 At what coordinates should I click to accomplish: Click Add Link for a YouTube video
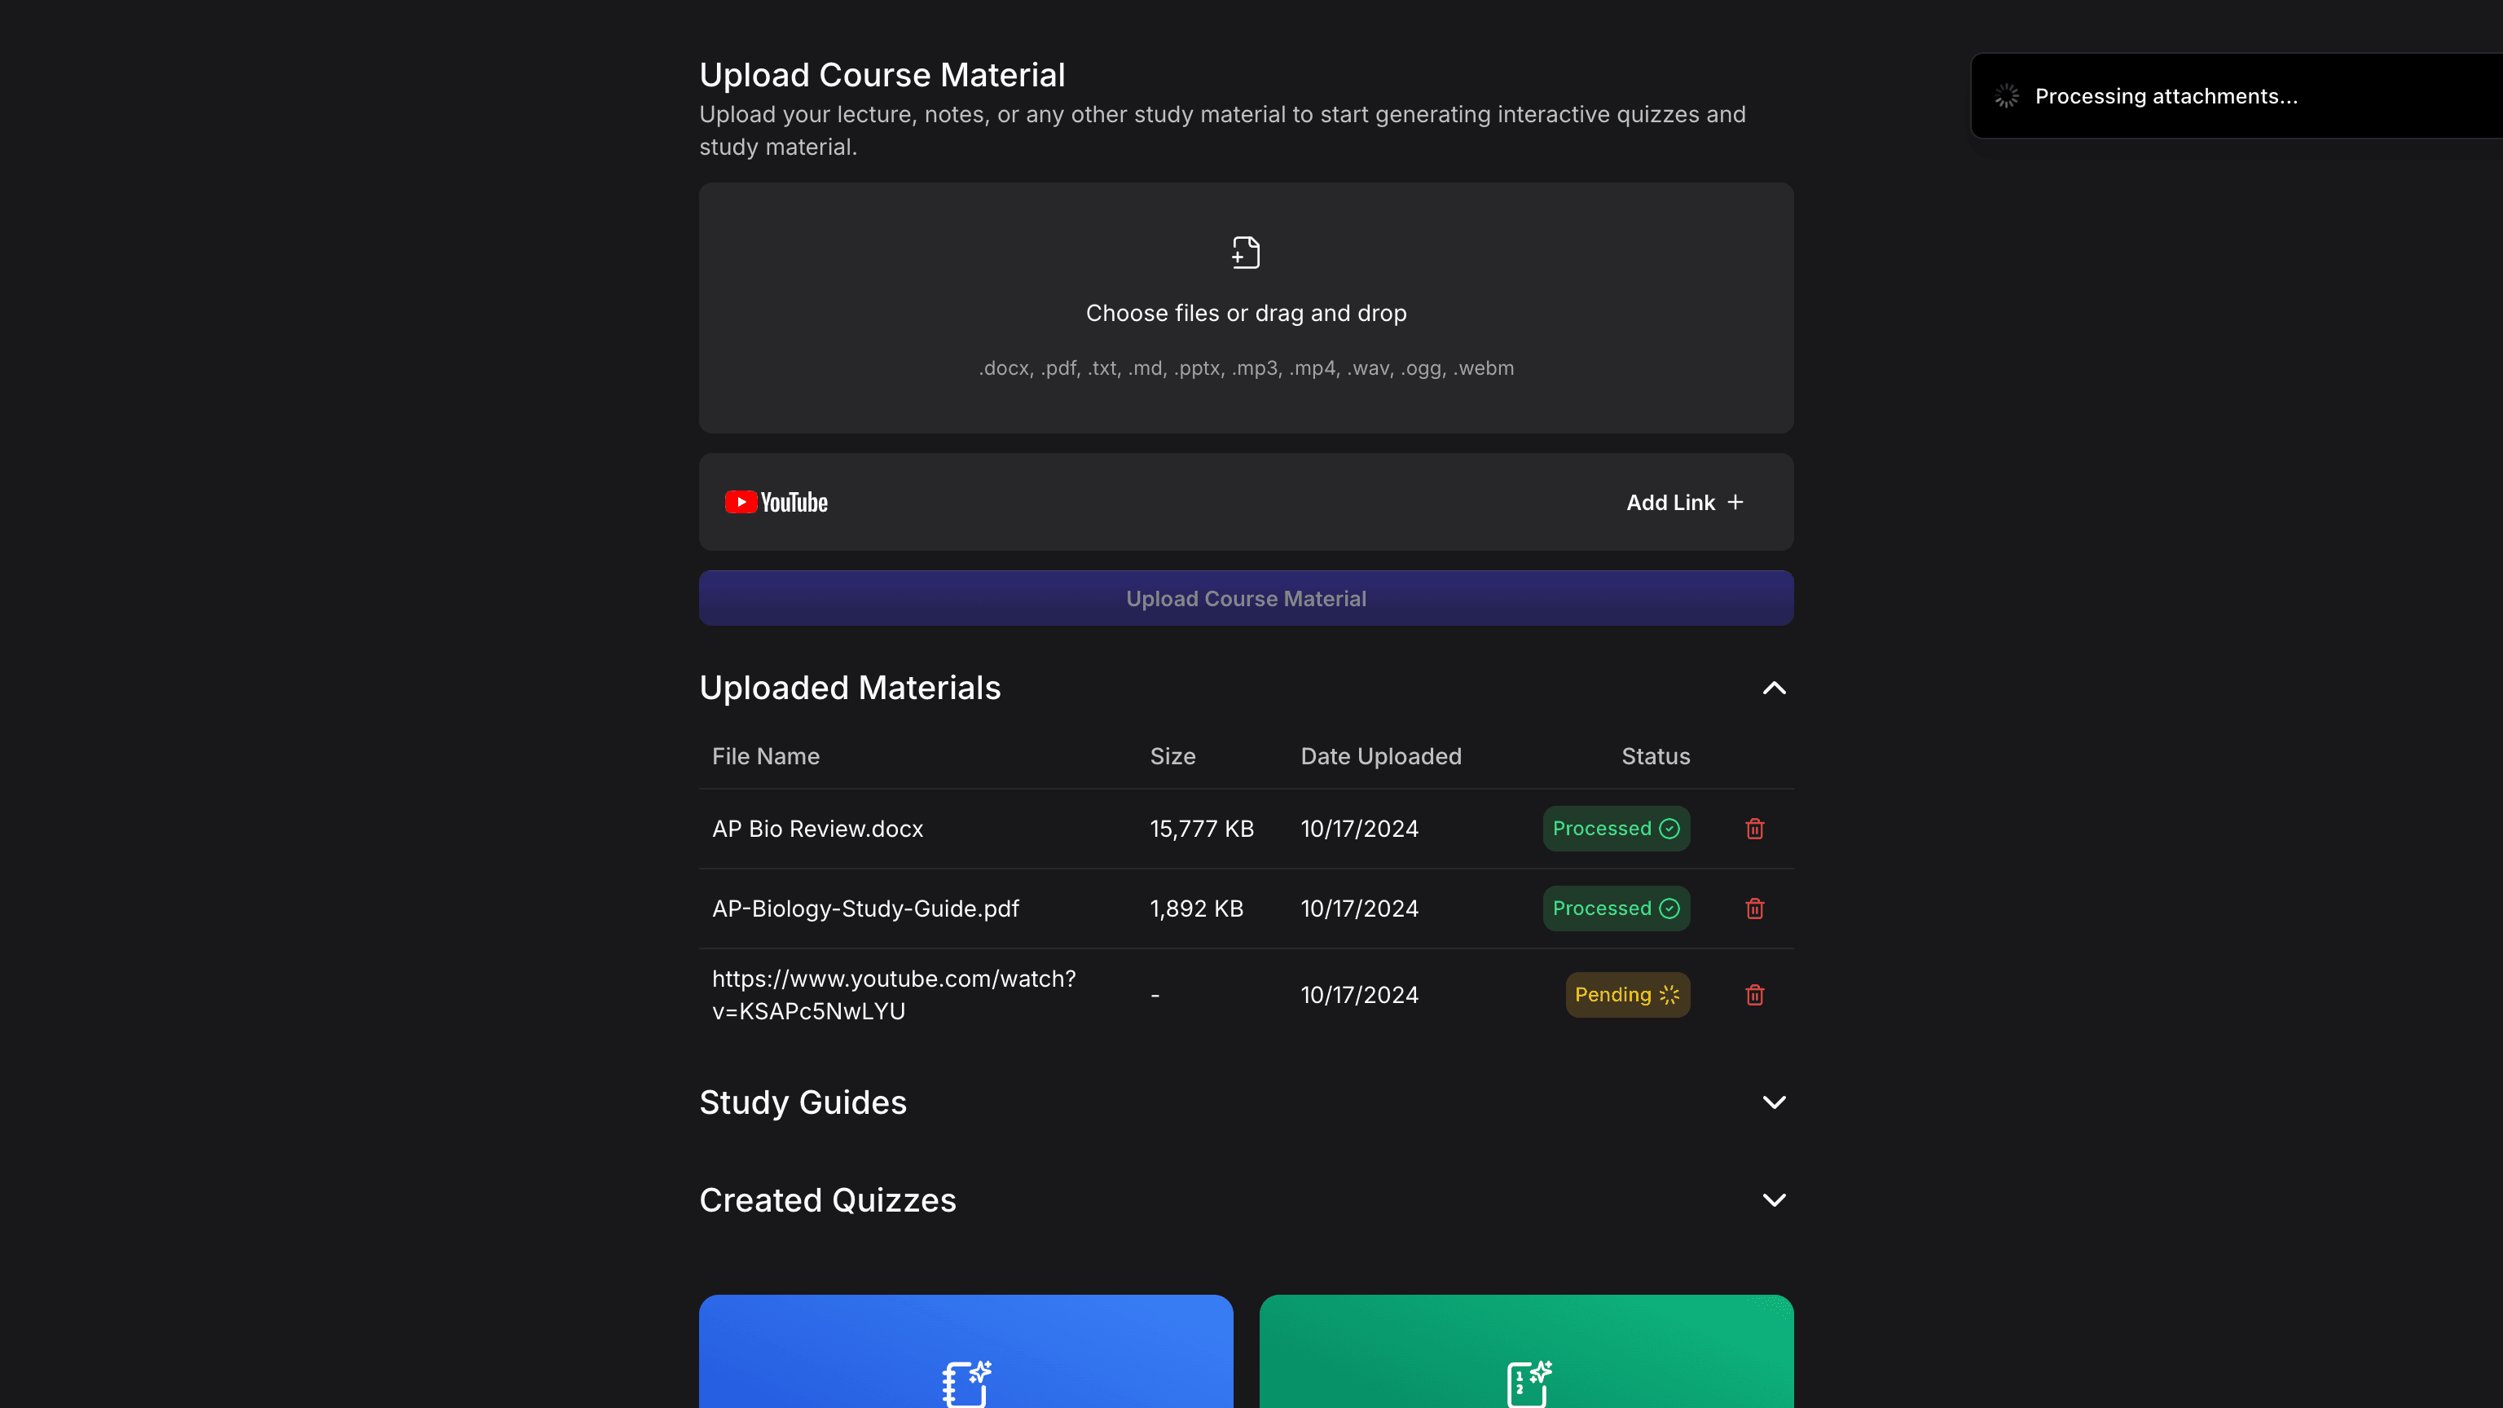pyautogui.click(x=1684, y=501)
